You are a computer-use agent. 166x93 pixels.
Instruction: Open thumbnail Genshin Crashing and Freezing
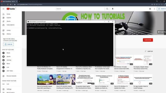(66, 79)
